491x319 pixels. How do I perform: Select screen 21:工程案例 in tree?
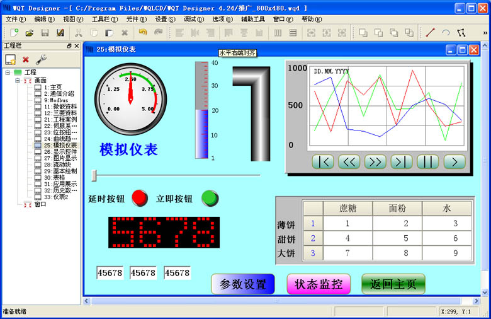pos(60,119)
